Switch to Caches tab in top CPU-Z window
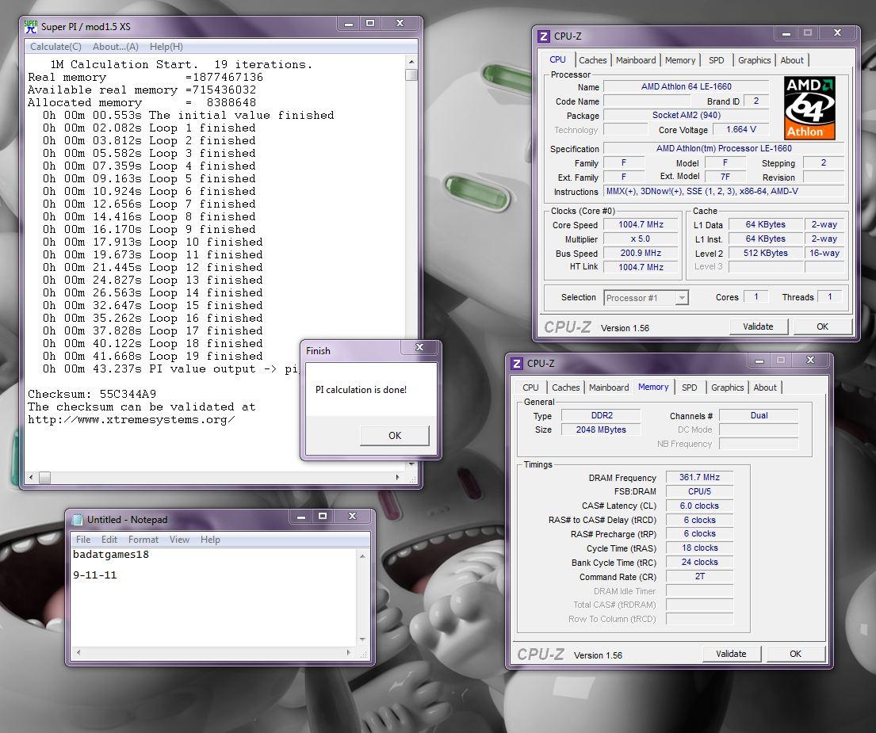This screenshot has height=733, width=876. [593, 60]
